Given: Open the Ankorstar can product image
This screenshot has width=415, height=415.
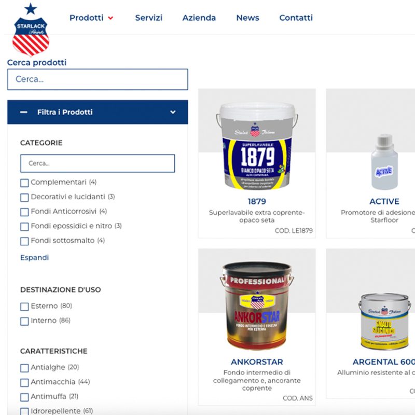Looking at the screenshot, I should pyautogui.click(x=257, y=306).
